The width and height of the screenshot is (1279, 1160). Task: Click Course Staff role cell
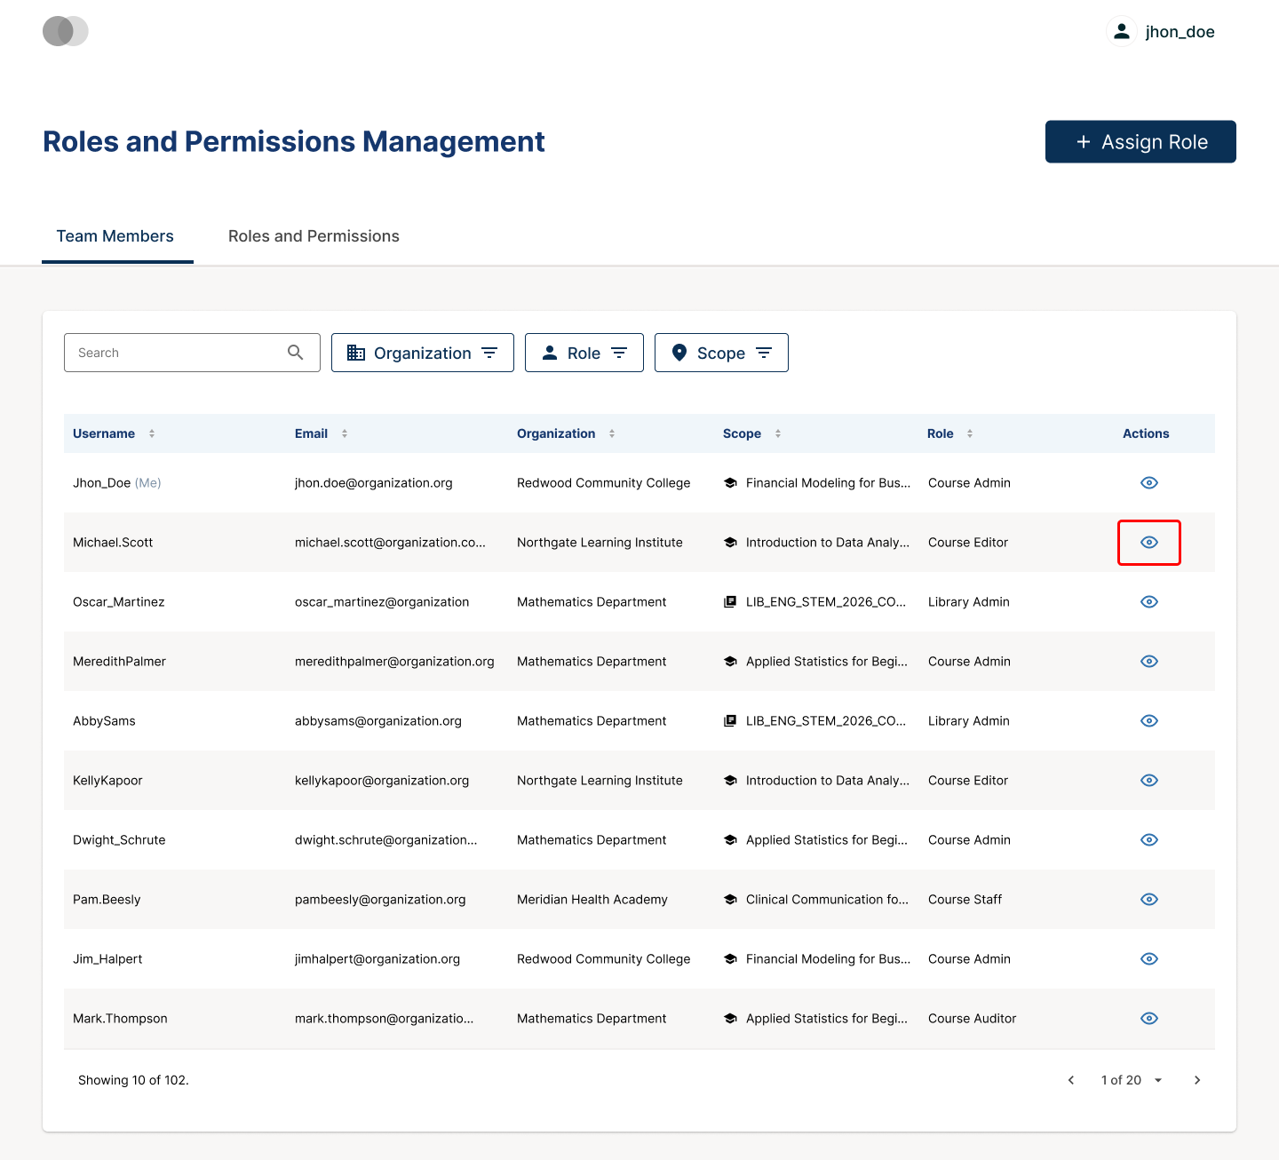(x=965, y=900)
